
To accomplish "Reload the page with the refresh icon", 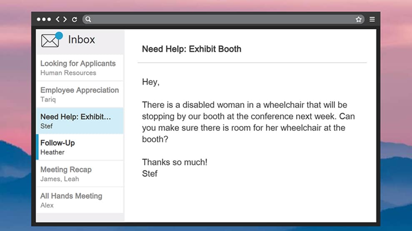I will (75, 19).
